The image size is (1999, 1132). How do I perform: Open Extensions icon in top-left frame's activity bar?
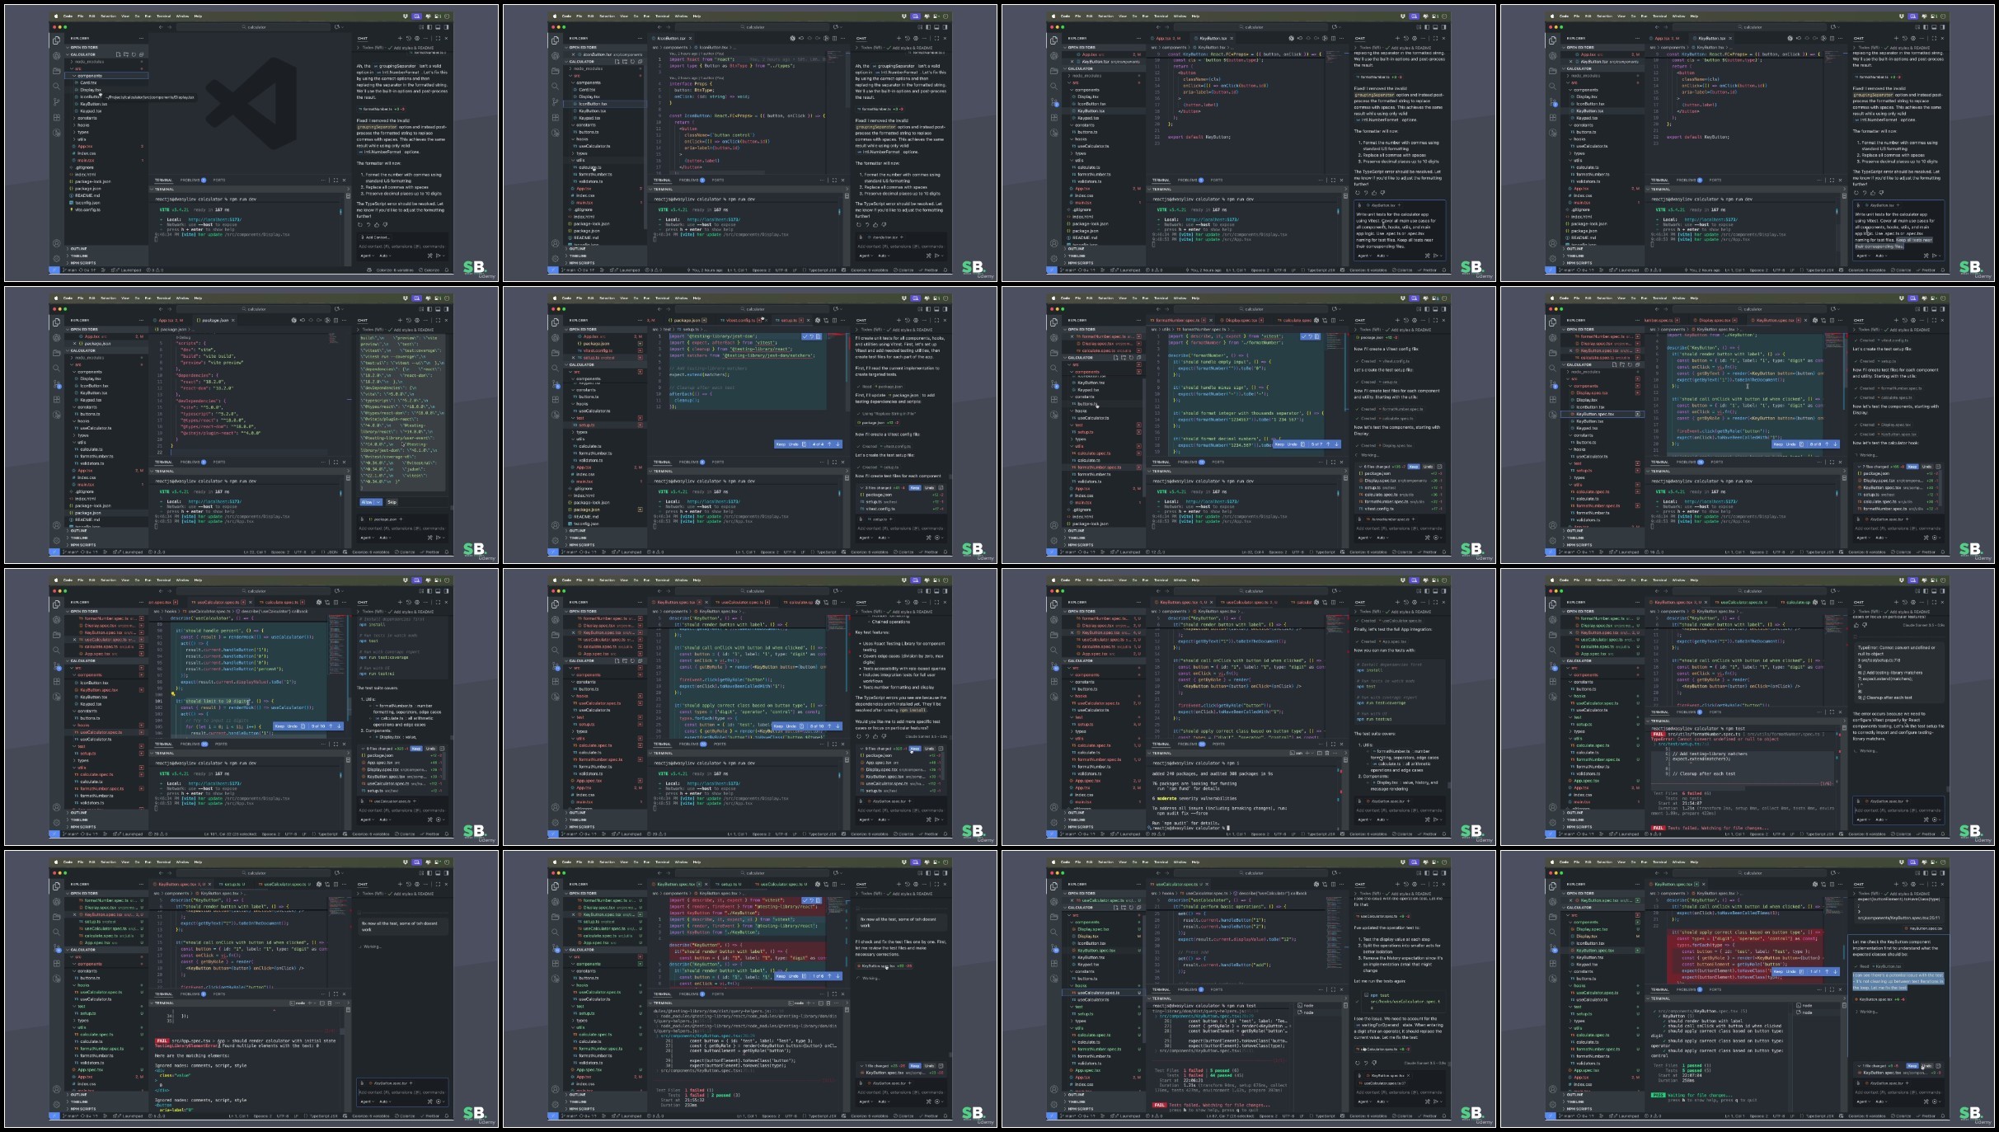(56, 118)
